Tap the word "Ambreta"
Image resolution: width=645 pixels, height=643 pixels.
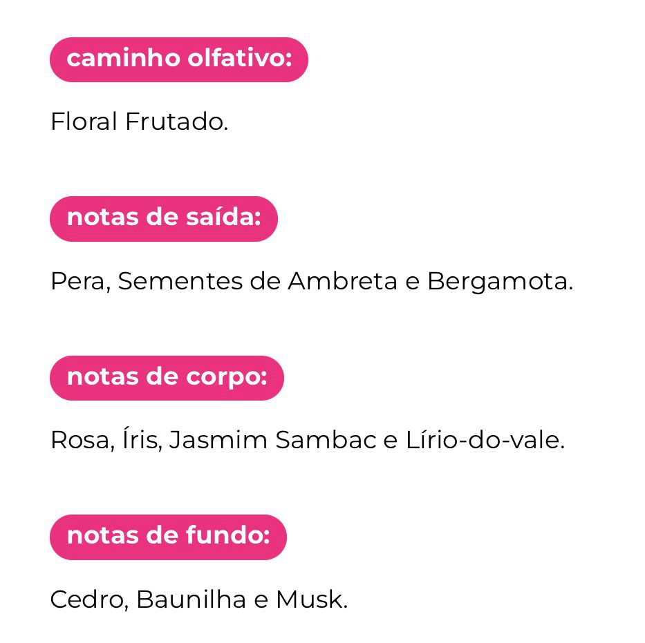tap(342, 281)
